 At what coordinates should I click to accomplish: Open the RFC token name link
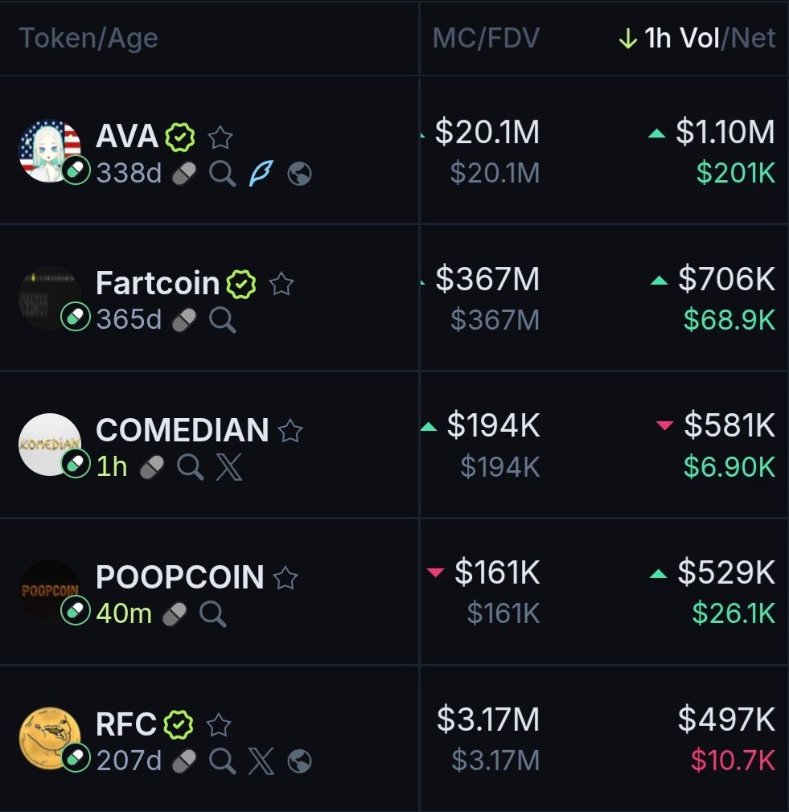pos(126,724)
